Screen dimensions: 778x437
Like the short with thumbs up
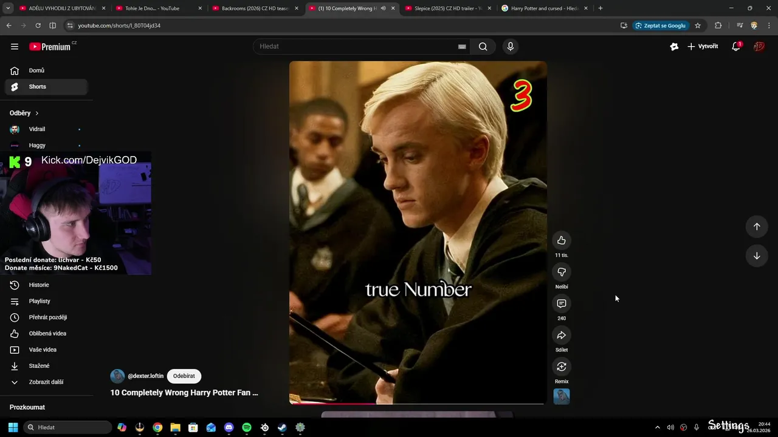(562, 240)
